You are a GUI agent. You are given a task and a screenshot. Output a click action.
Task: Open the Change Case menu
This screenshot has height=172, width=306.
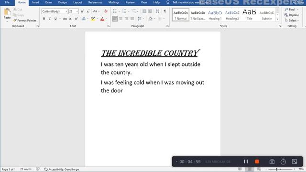[96, 11]
